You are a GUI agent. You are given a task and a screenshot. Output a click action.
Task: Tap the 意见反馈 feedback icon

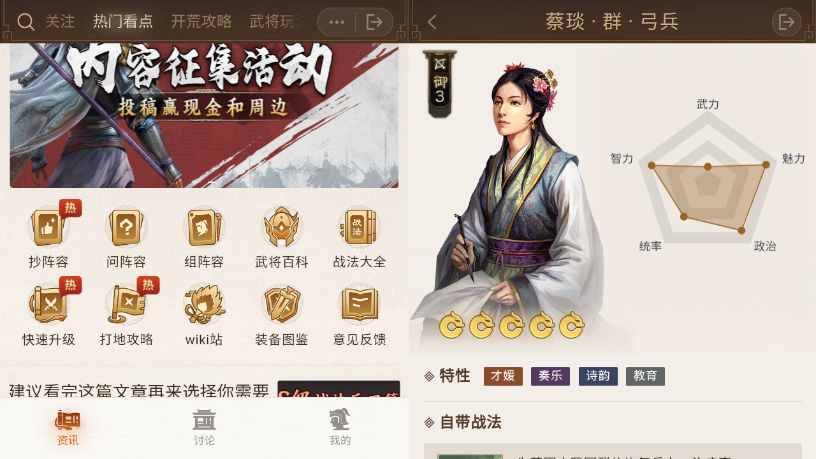click(x=360, y=305)
